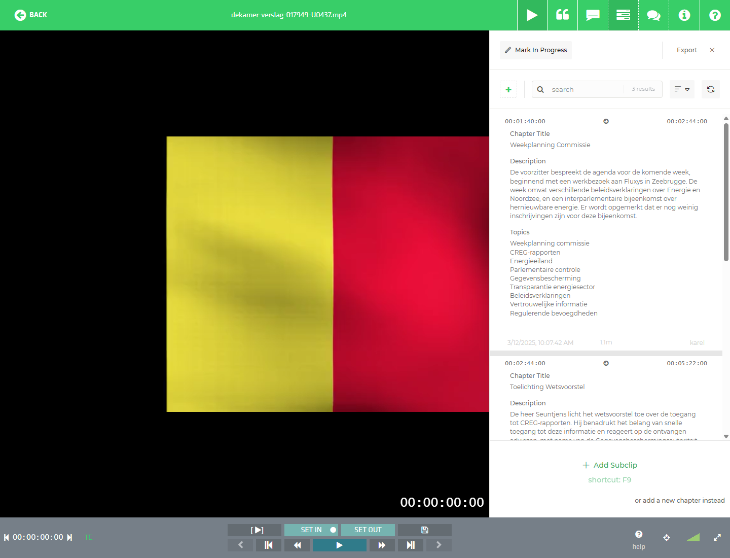Adjust the green volume slider
Viewport: 730px width, 558px height.
pos(692,537)
